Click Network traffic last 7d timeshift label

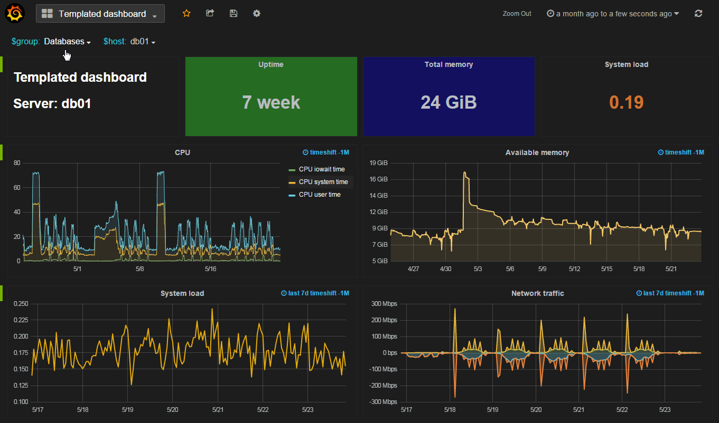point(670,293)
